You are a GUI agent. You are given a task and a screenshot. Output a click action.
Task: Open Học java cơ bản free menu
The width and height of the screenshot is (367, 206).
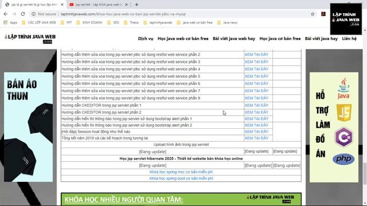pyautogui.click(x=280, y=38)
